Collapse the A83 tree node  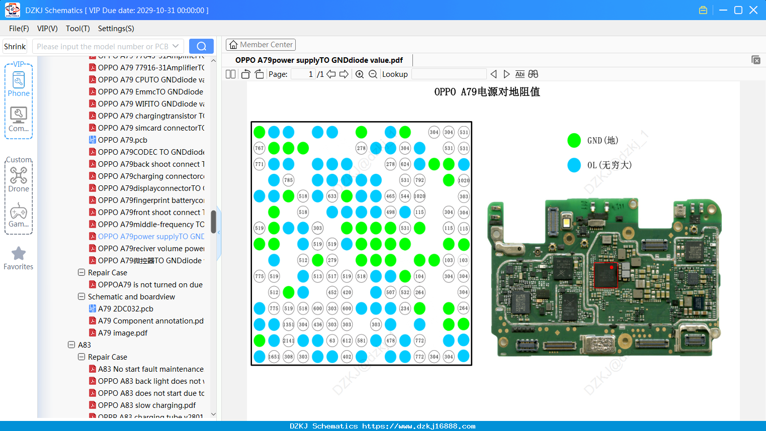[71, 345]
